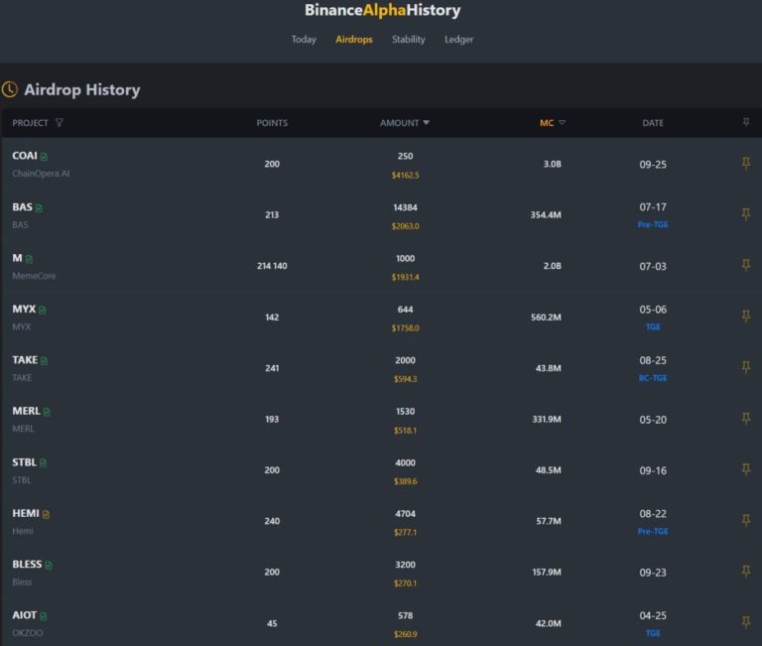The width and height of the screenshot is (762, 646).
Task: Click the yellow document icon beside HEMI
Action: (46, 514)
